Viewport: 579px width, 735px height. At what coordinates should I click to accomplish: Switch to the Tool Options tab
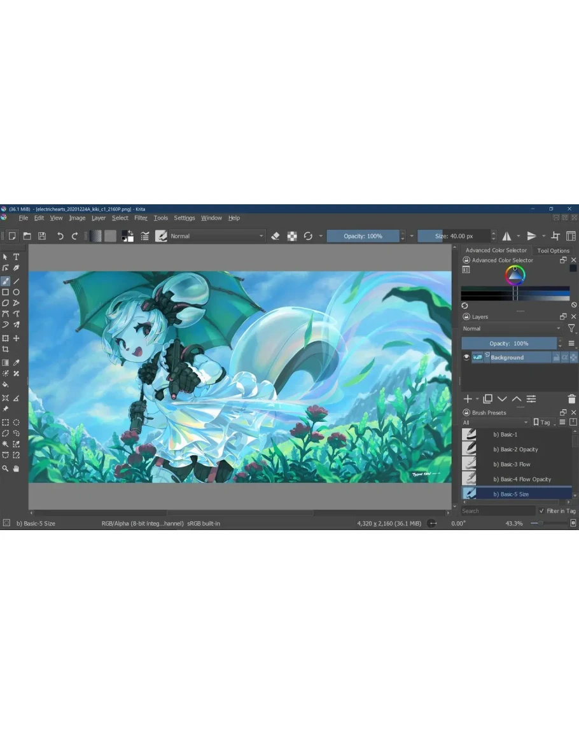click(x=553, y=251)
